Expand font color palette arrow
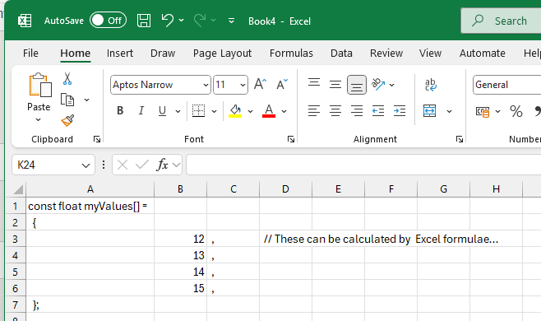The width and height of the screenshot is (541, 321). (x=284, y=111)
